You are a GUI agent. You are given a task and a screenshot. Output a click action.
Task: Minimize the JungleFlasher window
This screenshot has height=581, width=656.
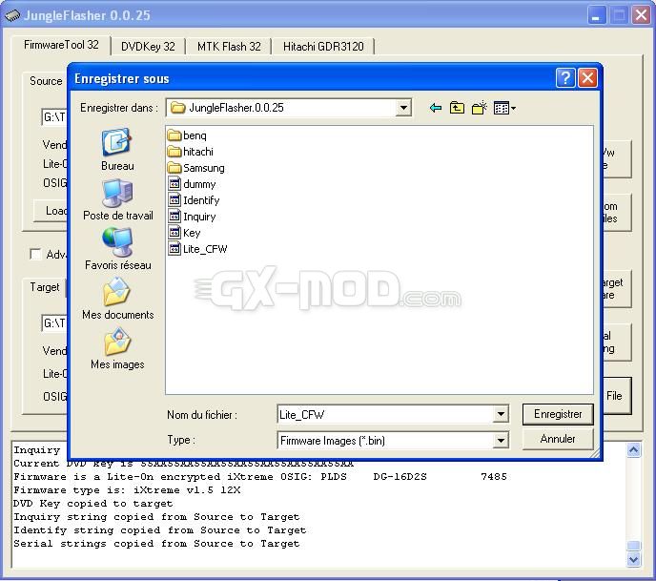596,16
